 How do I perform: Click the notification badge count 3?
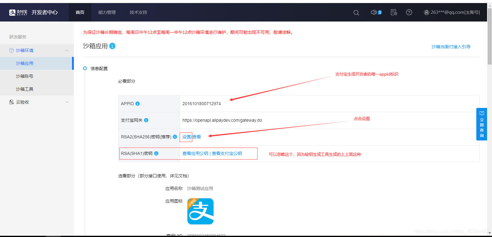(x=380, y=12)
